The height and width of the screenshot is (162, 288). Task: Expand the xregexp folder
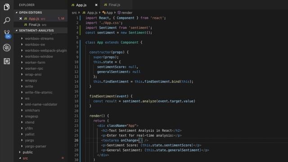31,116
